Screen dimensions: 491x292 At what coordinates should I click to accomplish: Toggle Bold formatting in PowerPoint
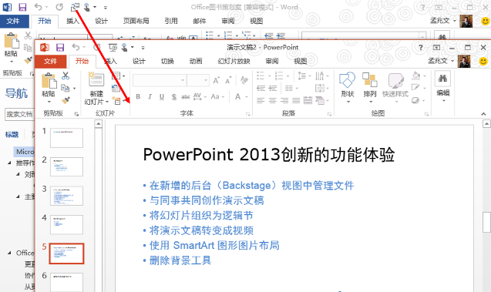(x=138, y=97)
